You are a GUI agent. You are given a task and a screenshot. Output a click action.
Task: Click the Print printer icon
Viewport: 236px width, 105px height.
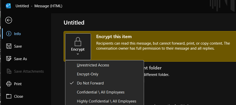click(9, 84)
